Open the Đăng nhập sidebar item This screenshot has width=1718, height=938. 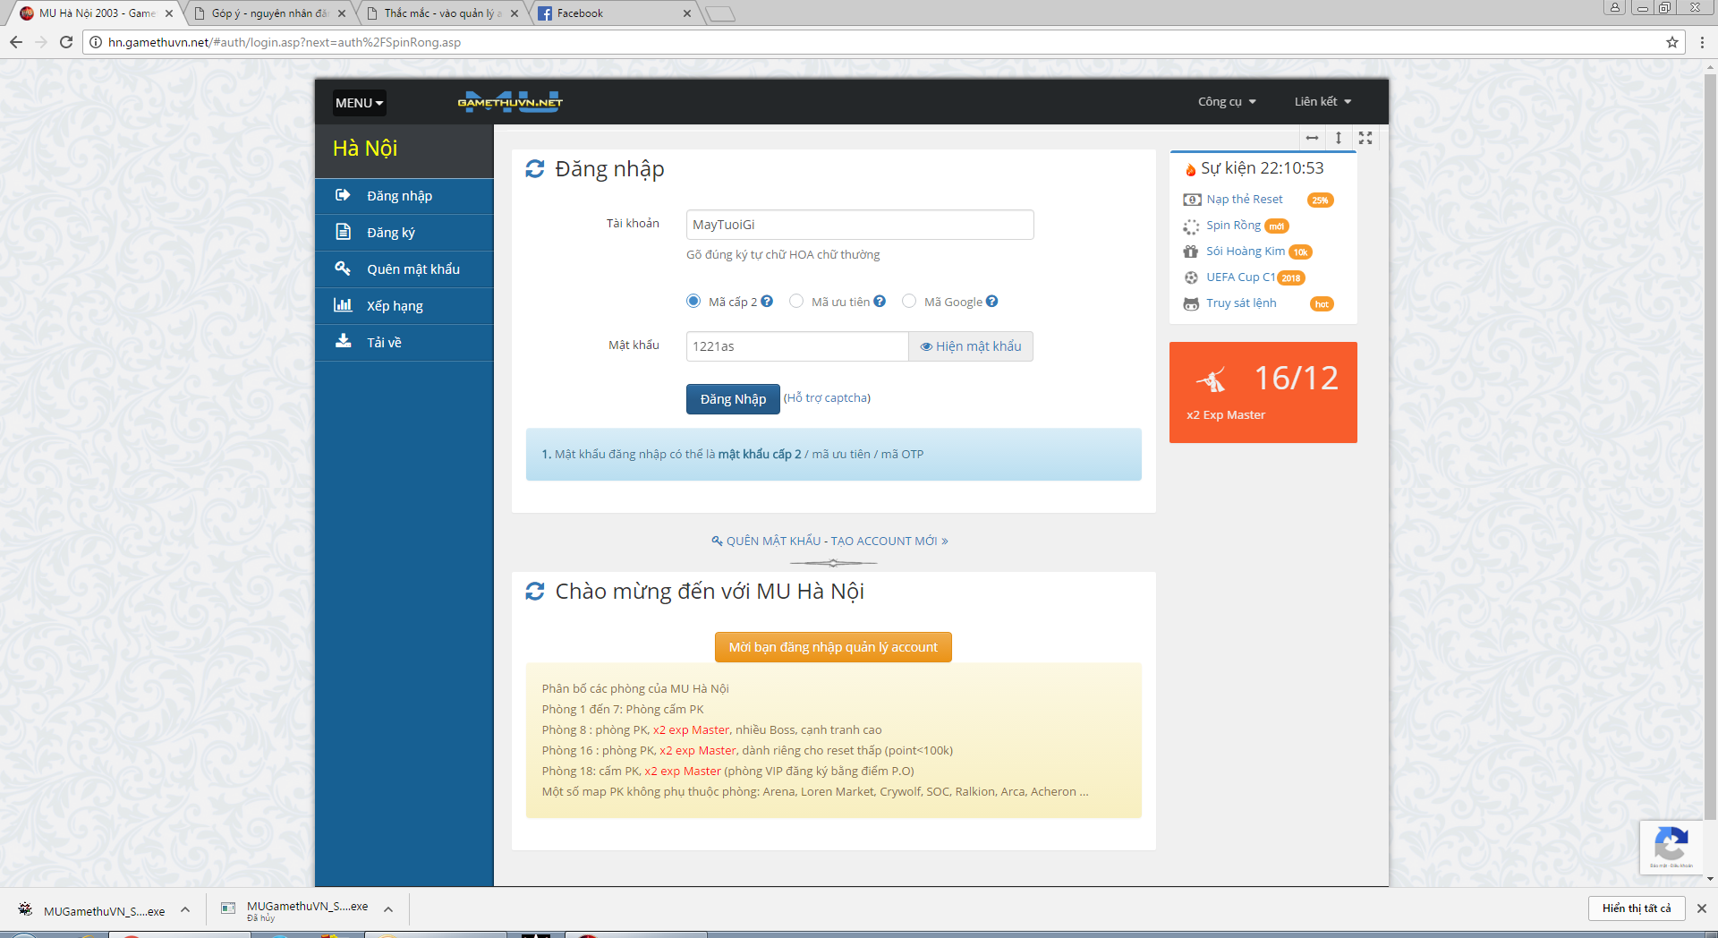pyautogui.click(x=404, y=196)
